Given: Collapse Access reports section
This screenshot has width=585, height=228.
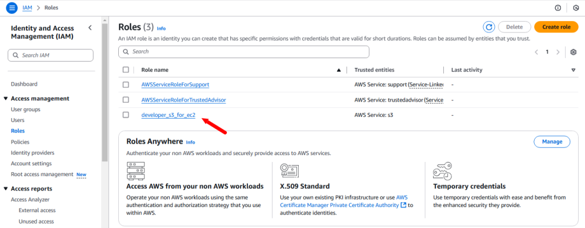Looking at the screenshot, I should click(6, 189).
